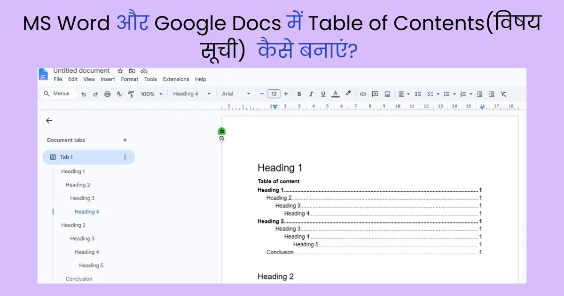Open the zoom 100% dropdown
The width and height of the screenshot is (564, 296).
(151, 94)
